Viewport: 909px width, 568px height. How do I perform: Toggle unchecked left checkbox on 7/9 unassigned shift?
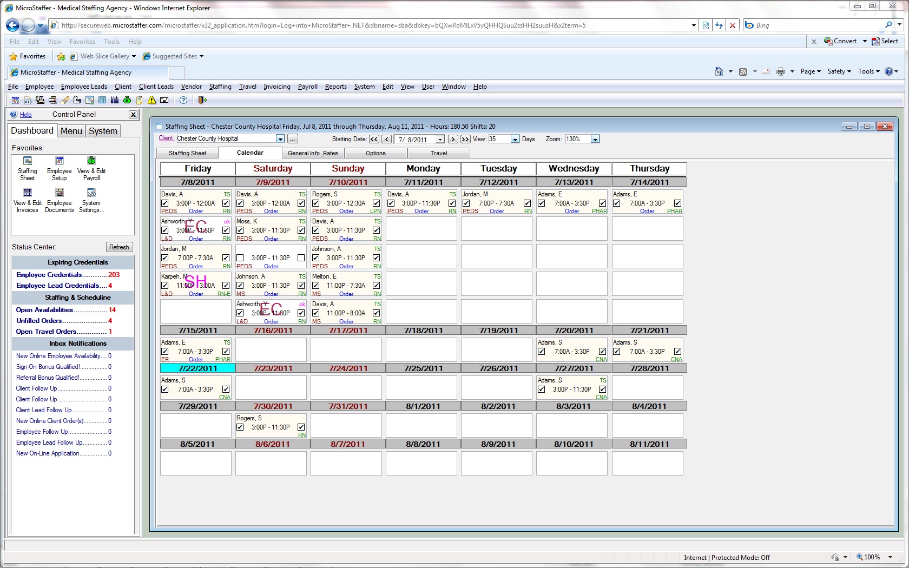tap(240, 258)
